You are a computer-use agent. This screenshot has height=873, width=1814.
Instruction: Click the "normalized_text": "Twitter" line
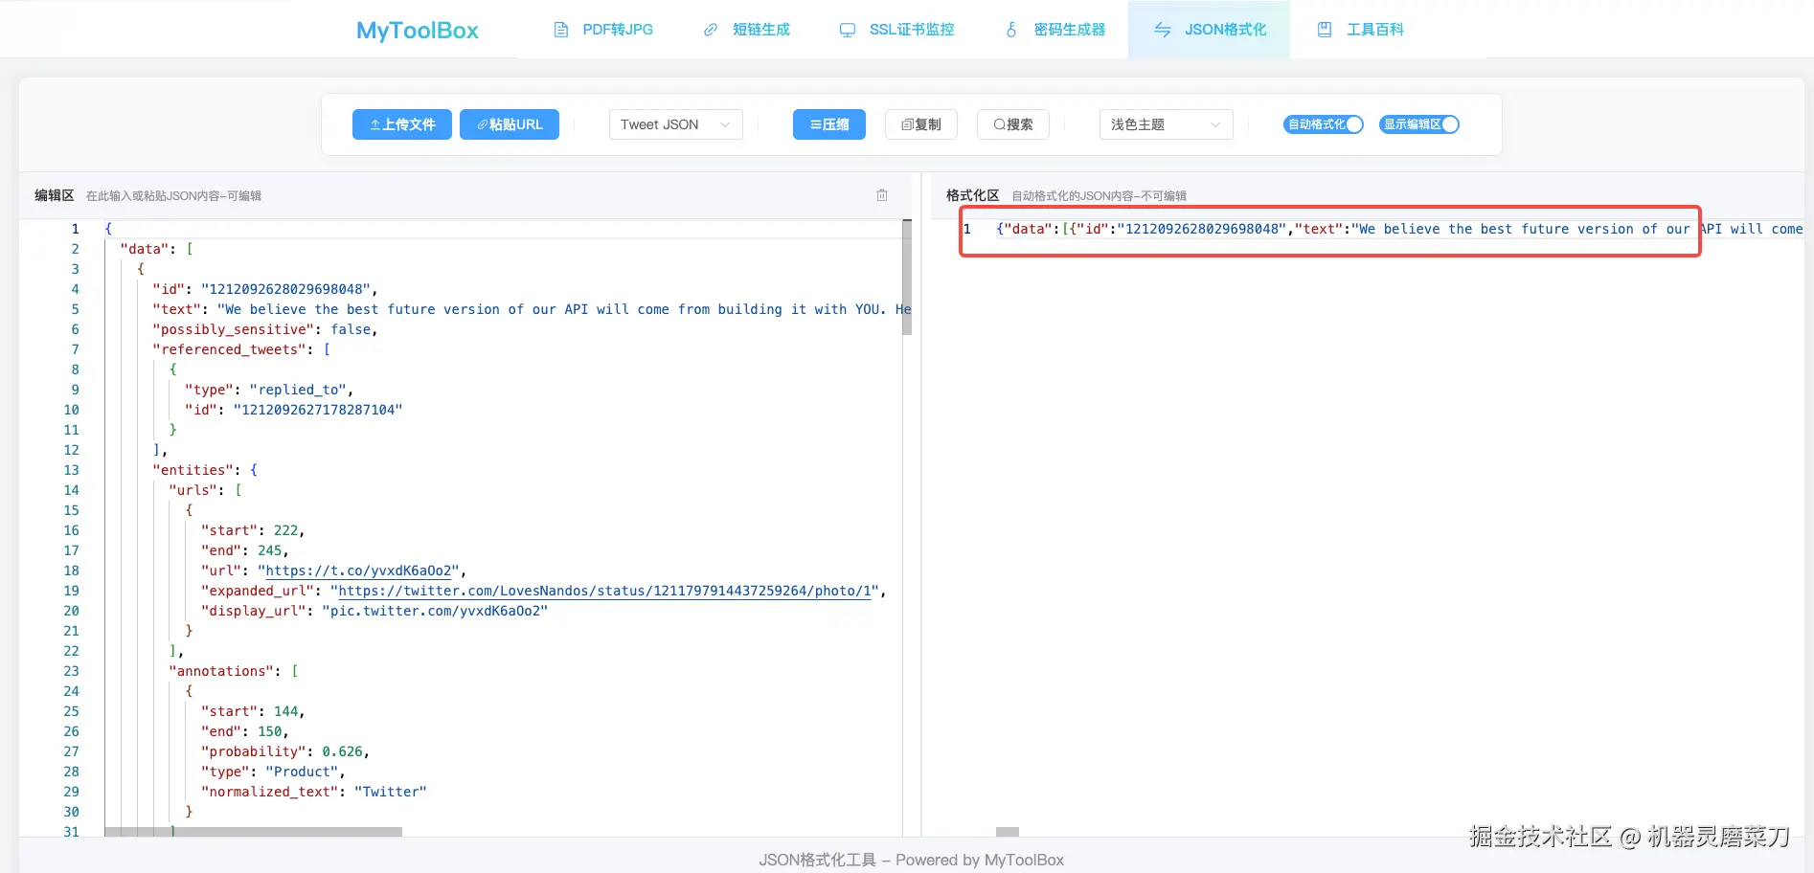click(314, 792)
